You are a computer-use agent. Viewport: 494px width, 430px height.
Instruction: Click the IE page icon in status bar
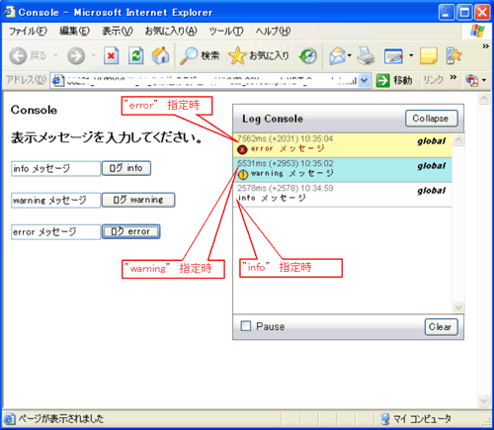(9, 419)
